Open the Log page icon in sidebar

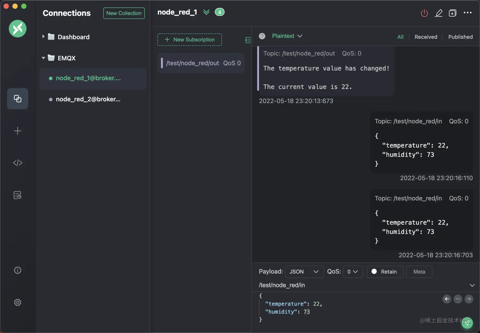[17, 195]
